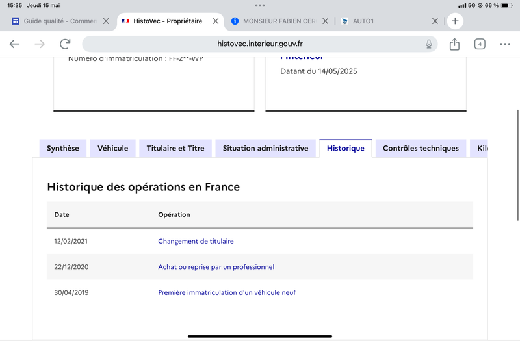Open the share sheet icon
Screen dimensions: 520x341
click(454, 44)
